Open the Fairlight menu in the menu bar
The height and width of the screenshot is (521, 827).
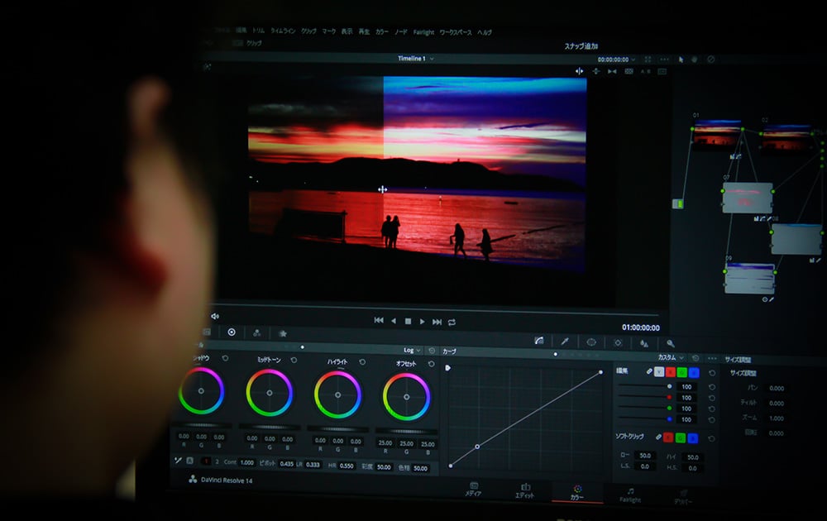(x=423, y=32)
